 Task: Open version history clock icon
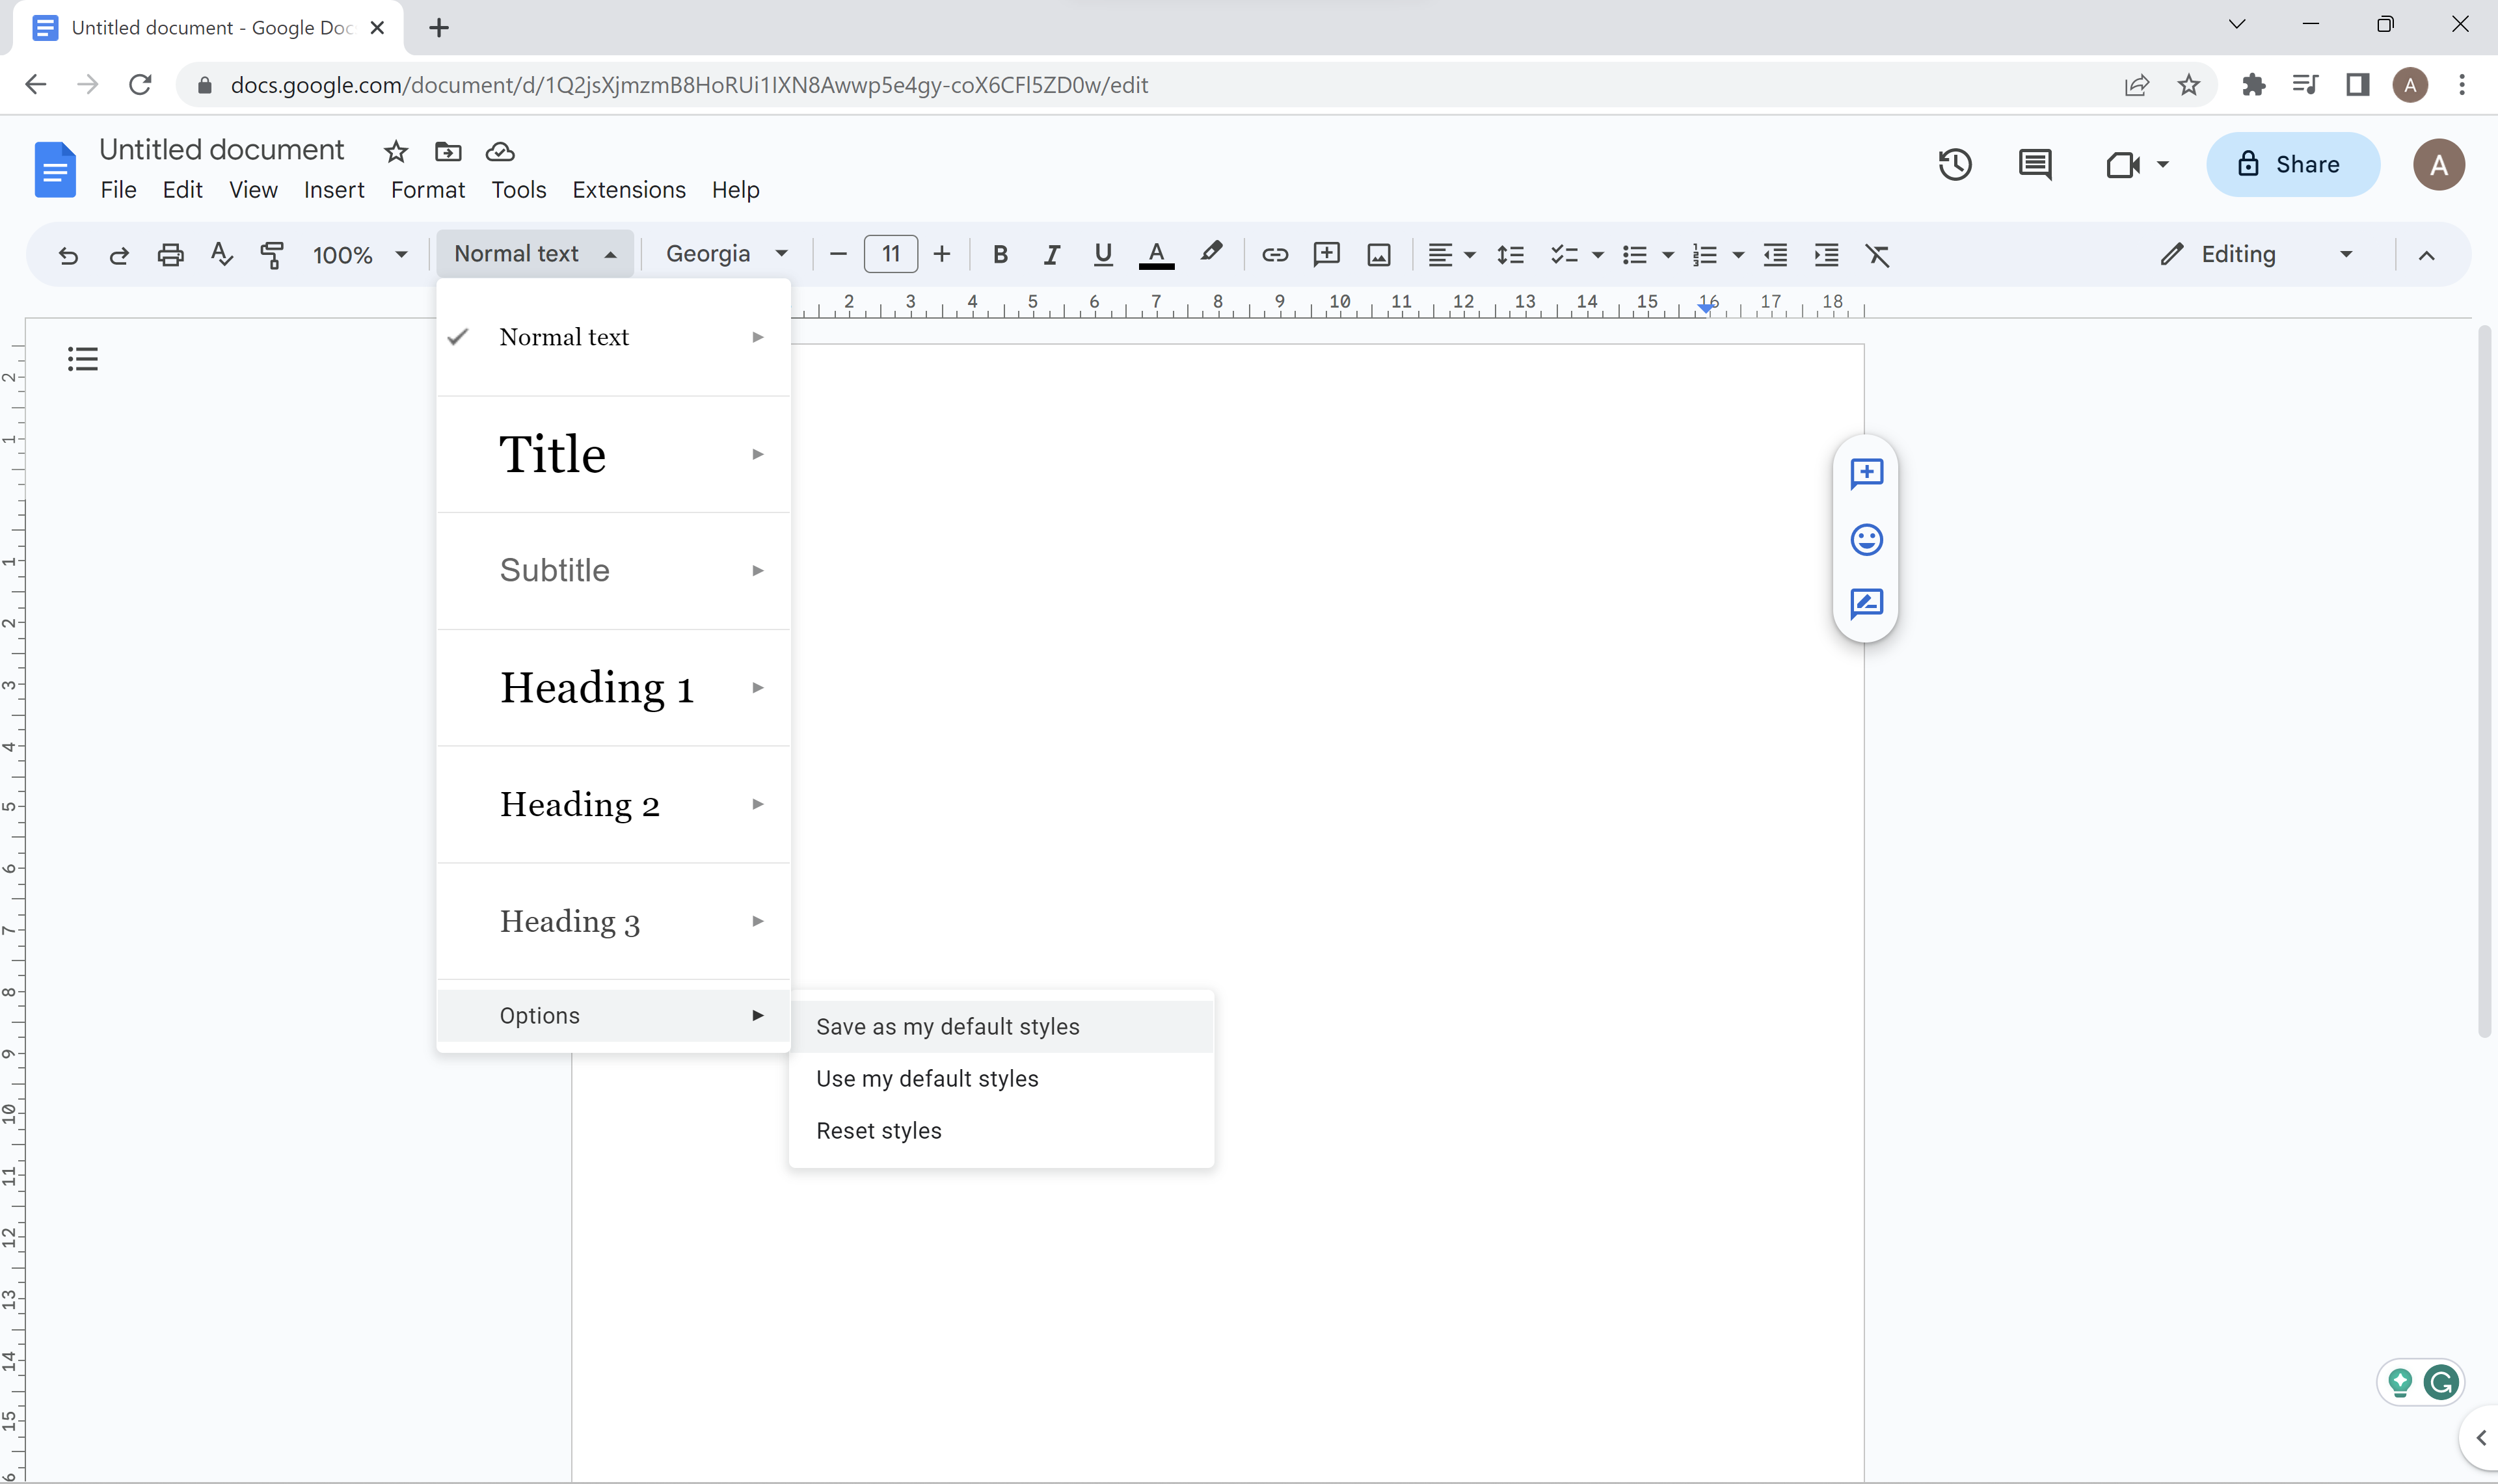(1955, 164)
